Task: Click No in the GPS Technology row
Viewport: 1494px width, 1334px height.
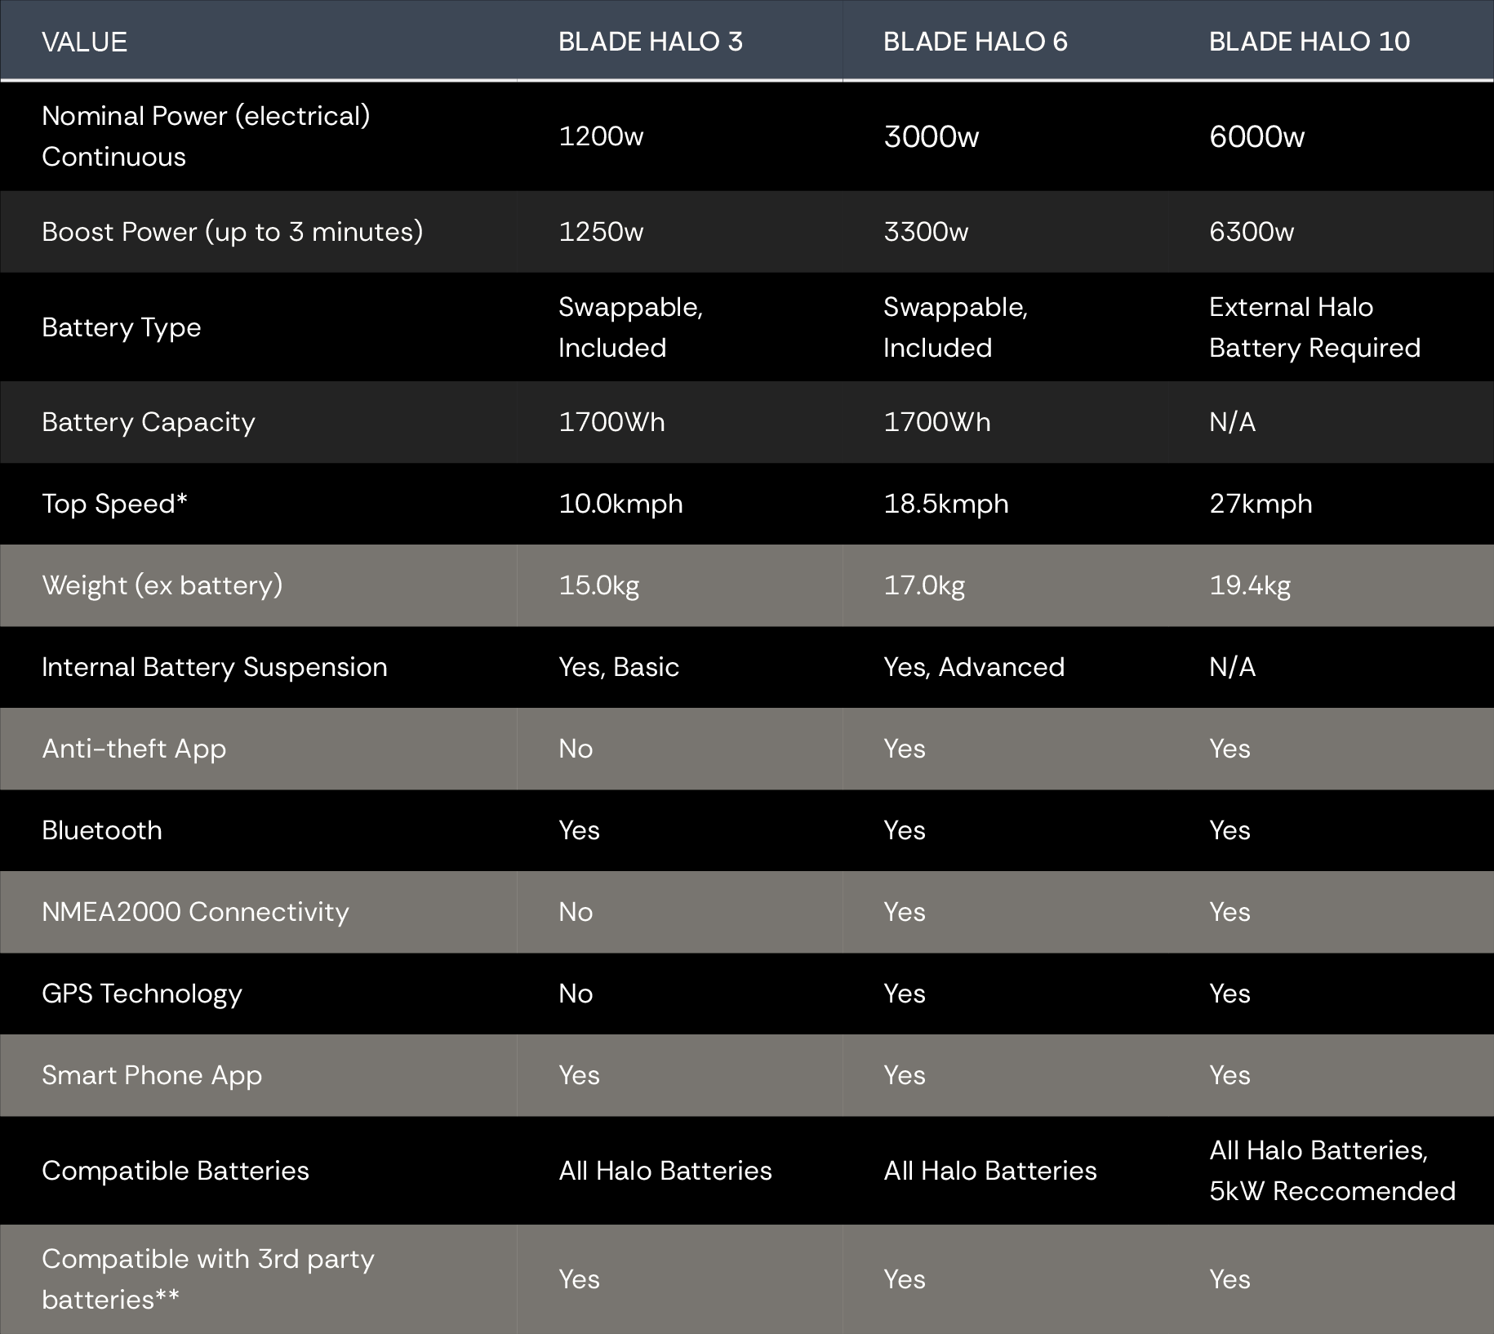Action: click(x=576, y=994)
